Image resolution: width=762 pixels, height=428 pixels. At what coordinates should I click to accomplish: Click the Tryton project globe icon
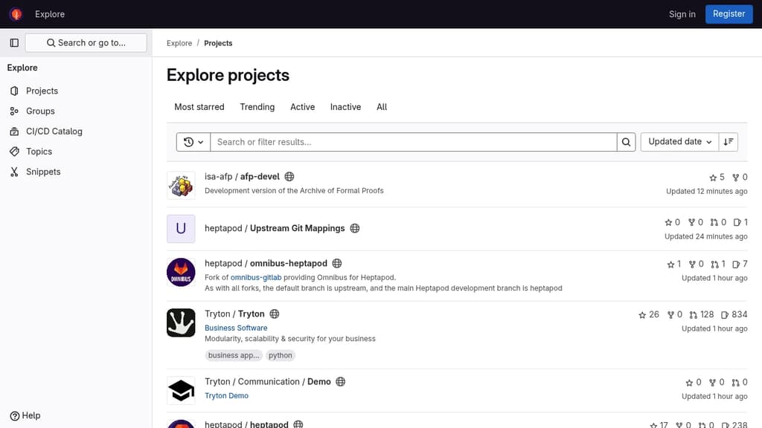[275, 314]
